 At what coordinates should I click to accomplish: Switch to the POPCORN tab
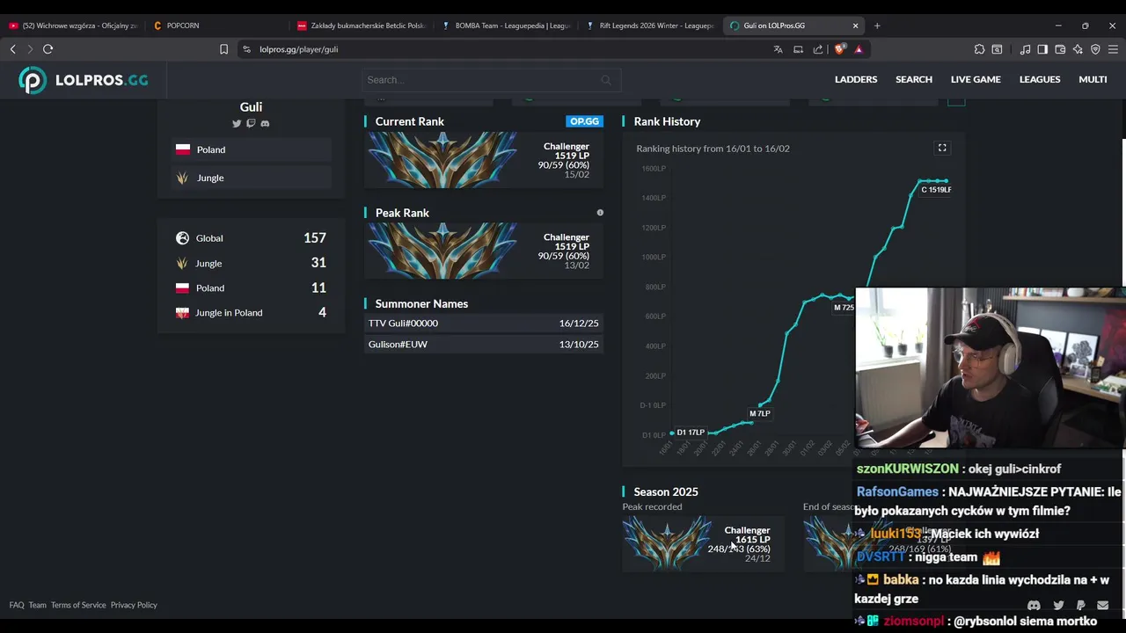click(216, 25)
